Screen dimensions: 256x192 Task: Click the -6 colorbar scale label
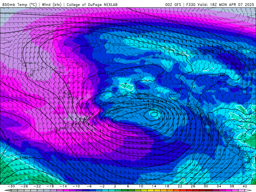click(89, 186)
